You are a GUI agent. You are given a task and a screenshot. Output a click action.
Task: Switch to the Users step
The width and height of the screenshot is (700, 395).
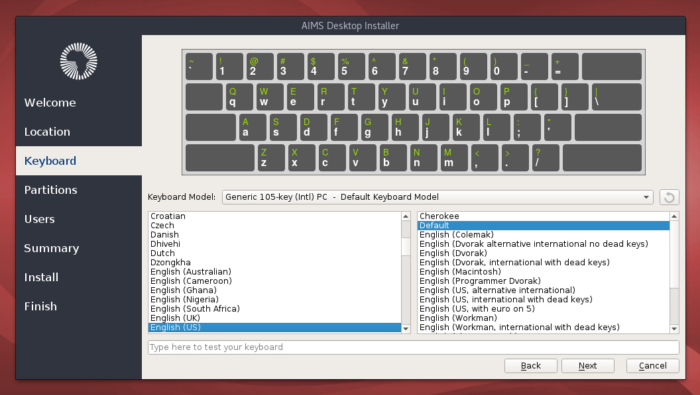(40, 219)
